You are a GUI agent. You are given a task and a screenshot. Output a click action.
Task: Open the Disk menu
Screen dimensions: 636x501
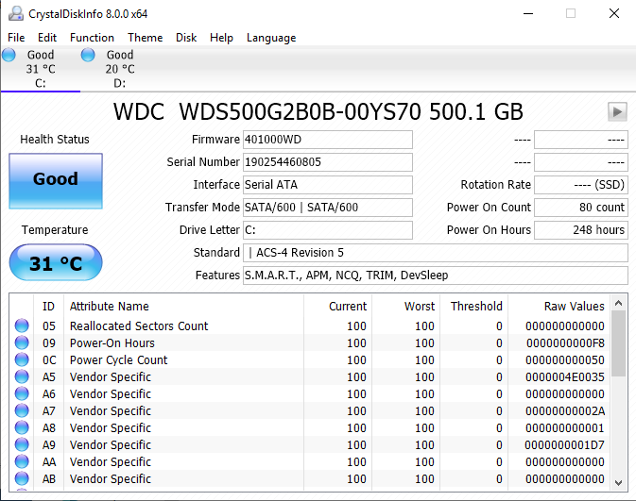[186, 38]
